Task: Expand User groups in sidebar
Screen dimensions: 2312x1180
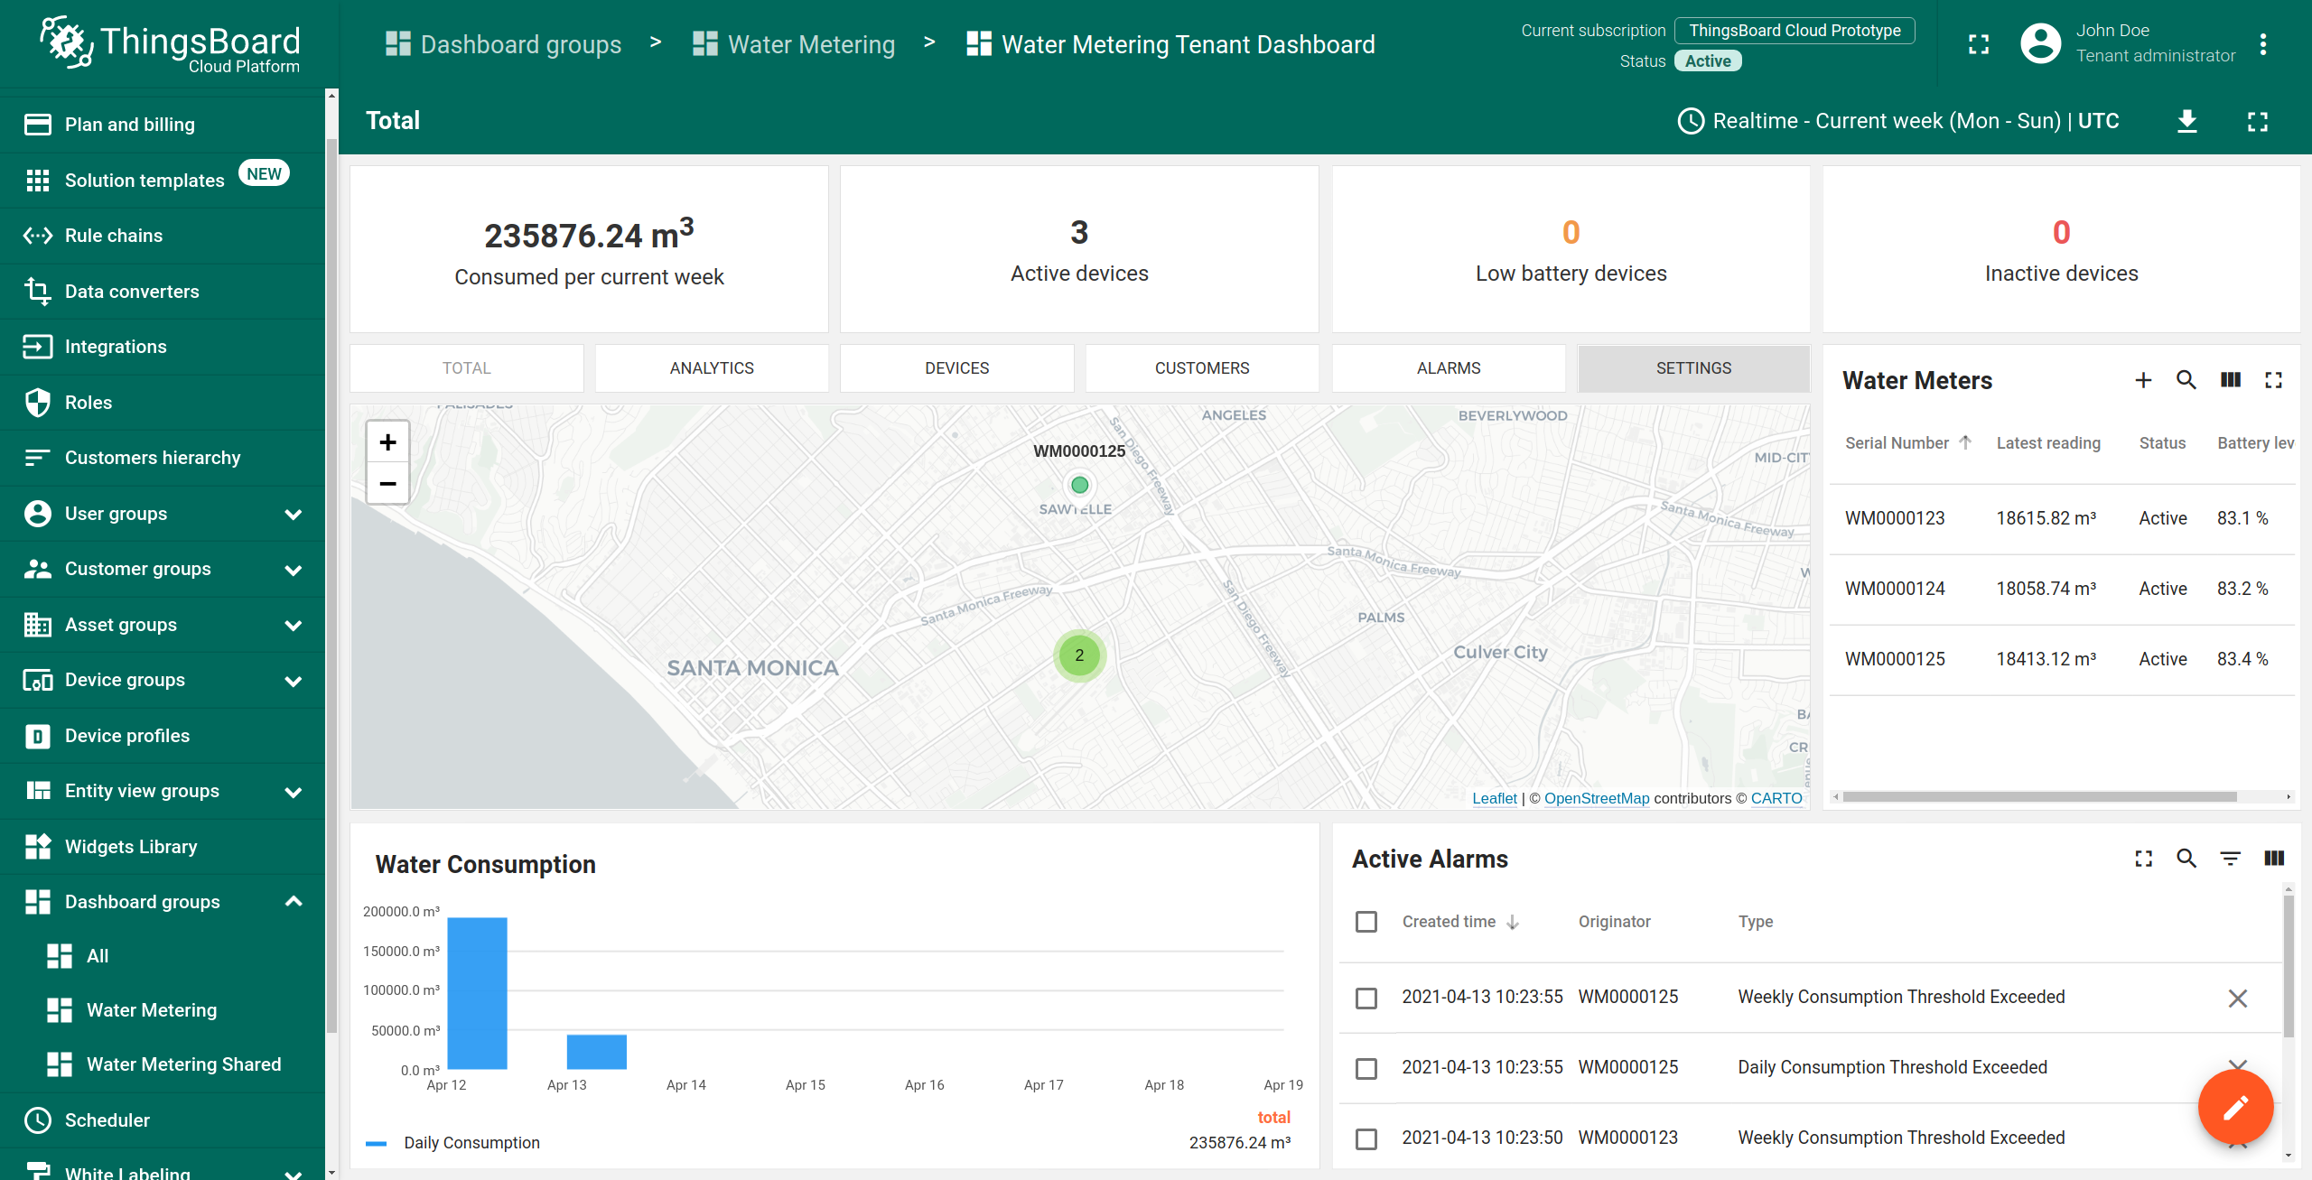Action: click(293, 514)
